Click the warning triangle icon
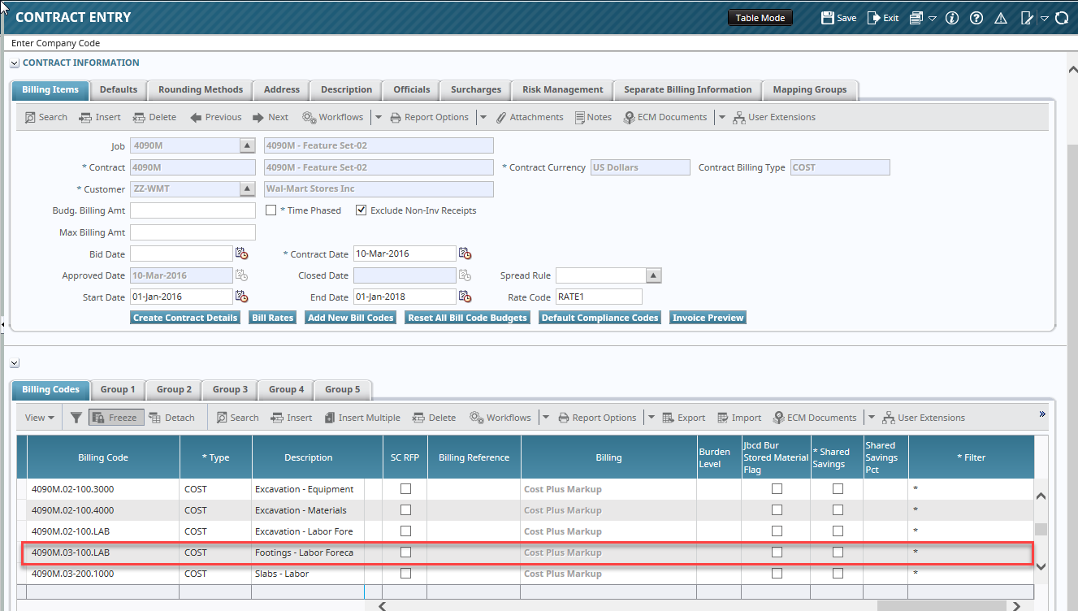This screenshot has height=611, width=1078. tap(1001, 18)
